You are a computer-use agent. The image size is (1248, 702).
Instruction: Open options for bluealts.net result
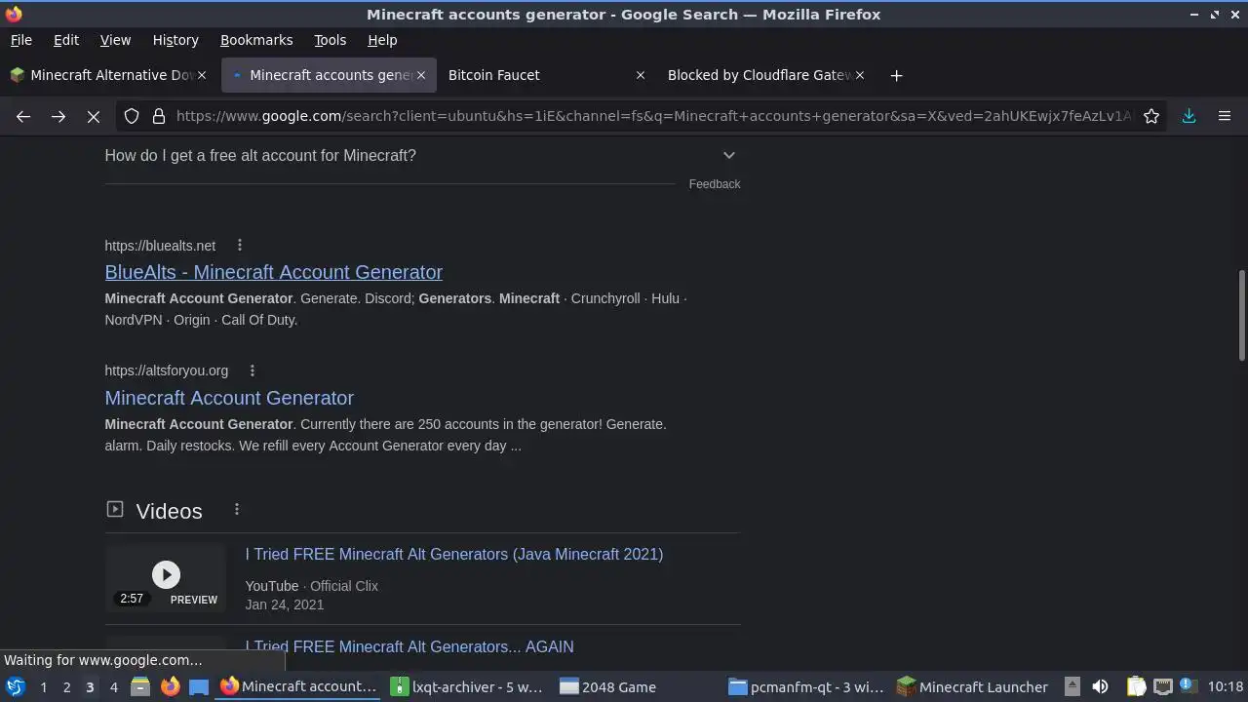pos(240,246)
